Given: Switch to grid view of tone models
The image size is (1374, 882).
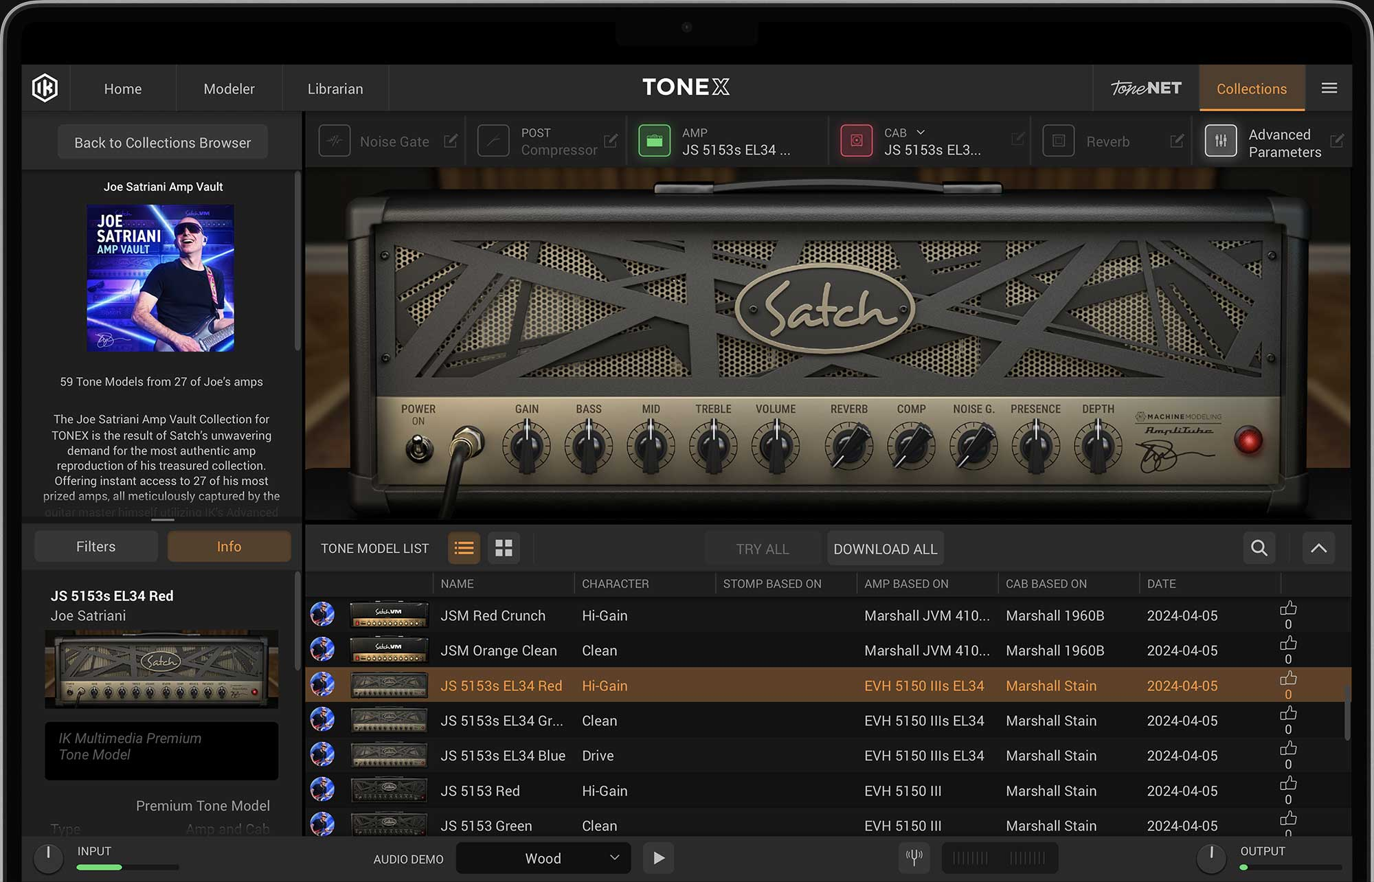Looking at the screenshot, I should coord(504,548).
